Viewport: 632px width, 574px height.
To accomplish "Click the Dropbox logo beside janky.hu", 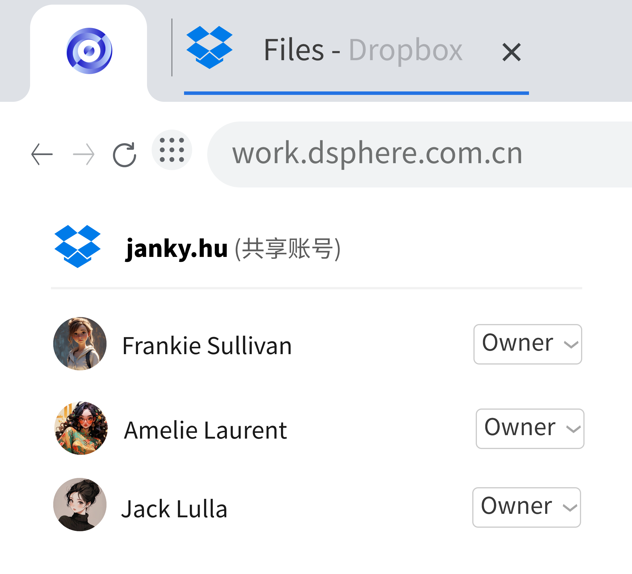I will [78, 246].
